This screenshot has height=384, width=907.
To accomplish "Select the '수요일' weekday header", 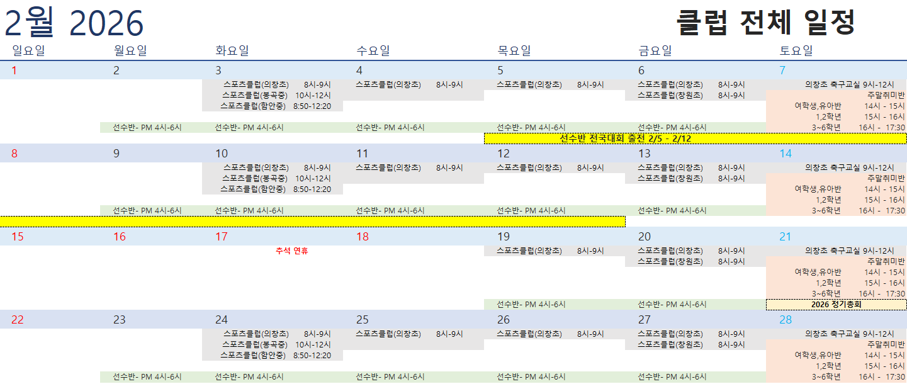I will click(x=373, y=51).
